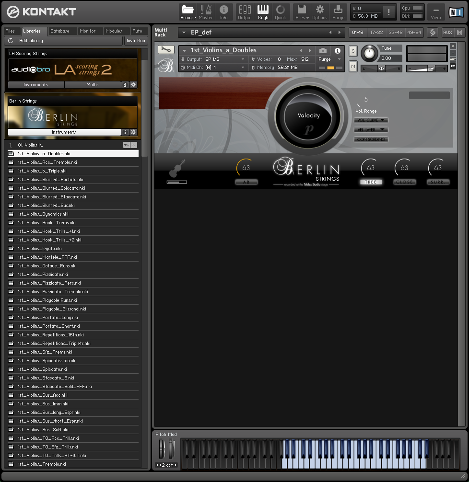This screenshot has height=482, width=469.
Task: Click the large Velocity dial
Action: click(x=308, y=117)
